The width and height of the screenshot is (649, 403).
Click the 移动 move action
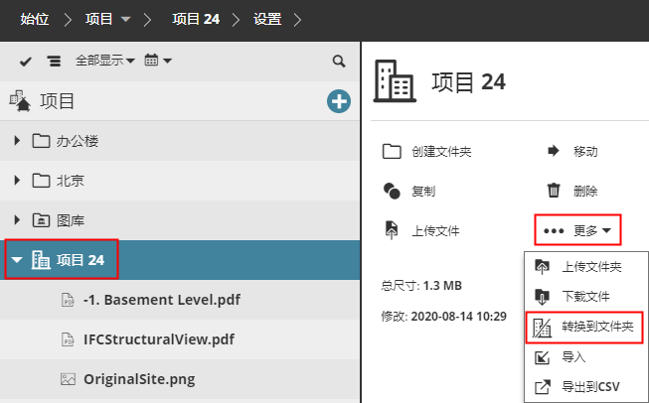572,151
